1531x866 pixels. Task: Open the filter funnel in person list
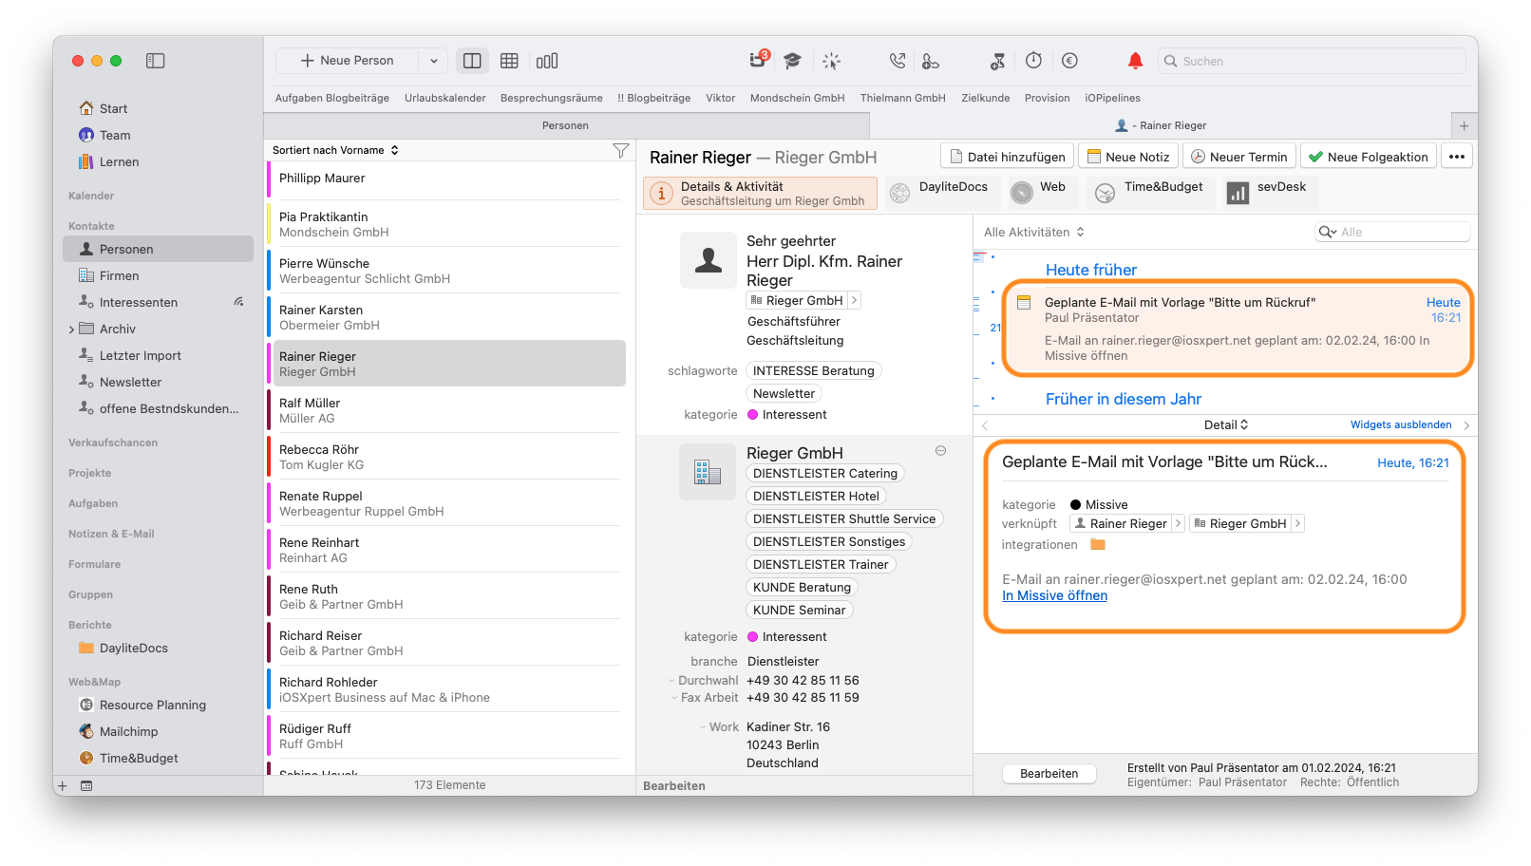click(621, 150)
